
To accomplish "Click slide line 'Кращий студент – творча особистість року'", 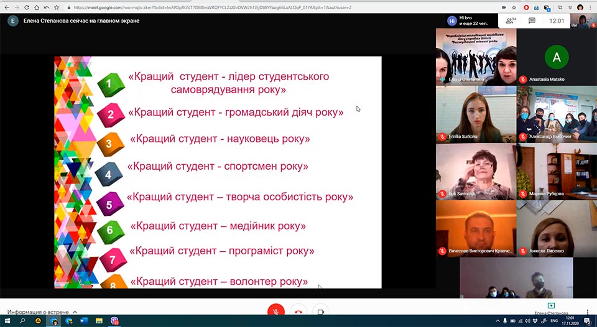I will (240, 197).
